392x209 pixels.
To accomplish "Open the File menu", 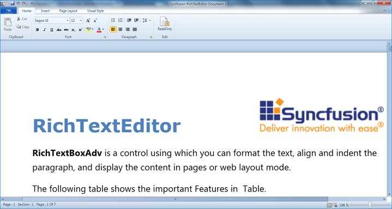I will coord(9,10).
